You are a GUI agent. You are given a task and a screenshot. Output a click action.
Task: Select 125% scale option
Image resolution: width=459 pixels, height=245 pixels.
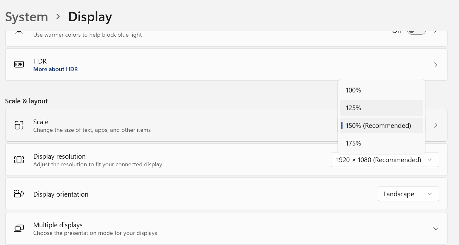pos(353,108)
